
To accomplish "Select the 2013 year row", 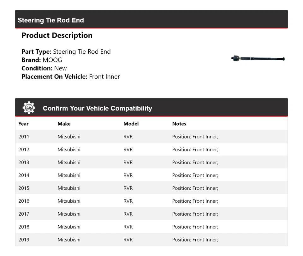I will coord(24,163).
